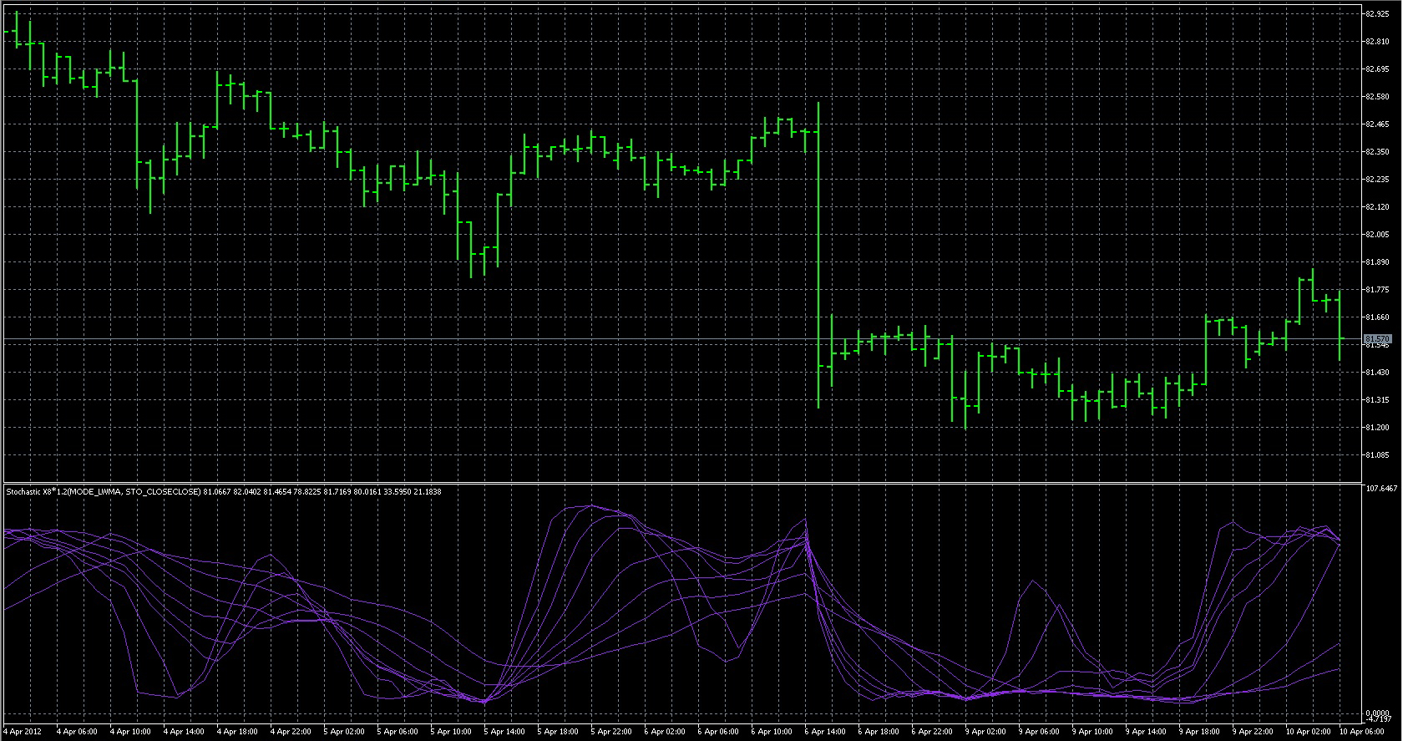
Task: Select the 6 Apr 14:00 time label
Action: click(x=827, y=732)
